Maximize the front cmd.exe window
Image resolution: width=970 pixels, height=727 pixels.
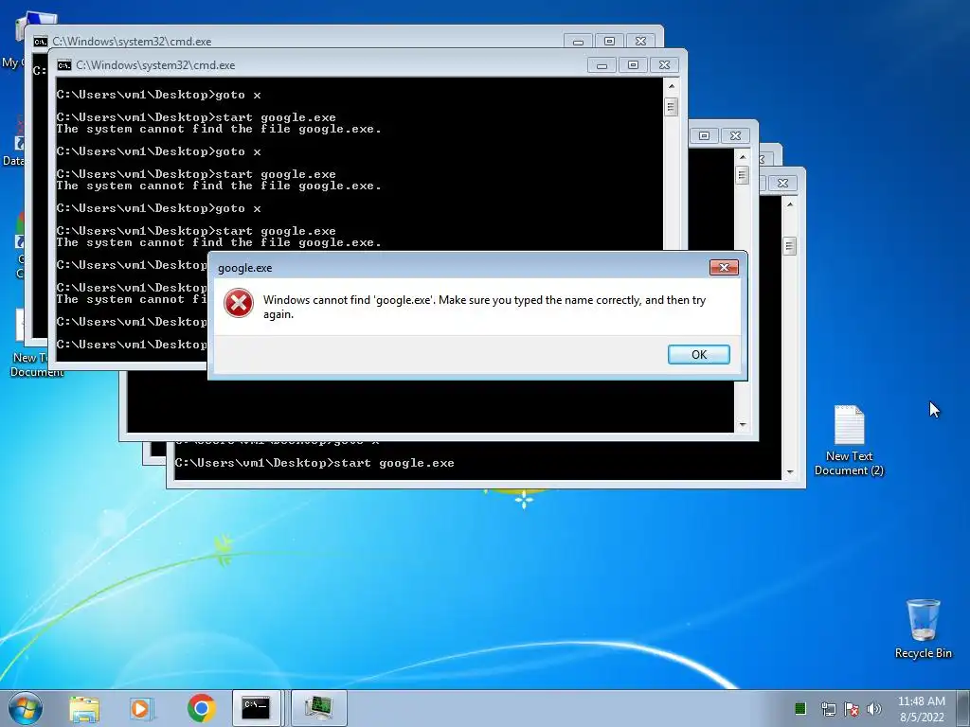(632, 65)
